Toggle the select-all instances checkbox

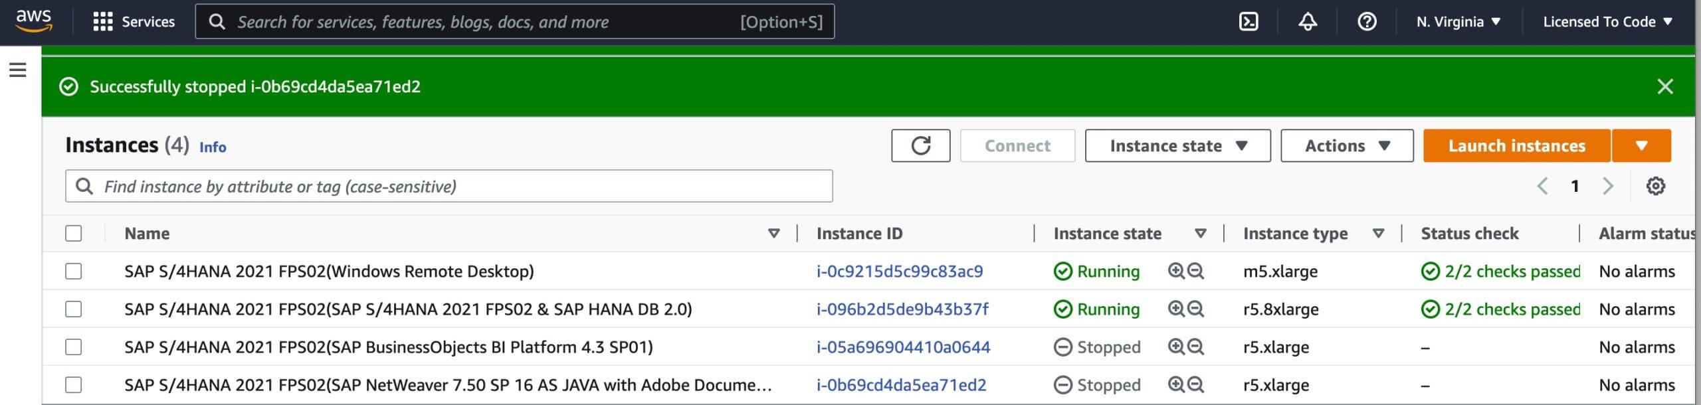[74, 233]
